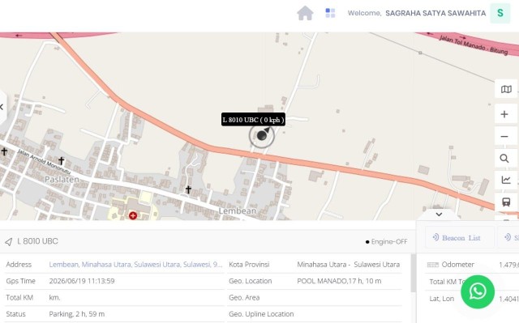Open the chart graph icon
This screenshot has height=323, width=519.
point(506,180)
